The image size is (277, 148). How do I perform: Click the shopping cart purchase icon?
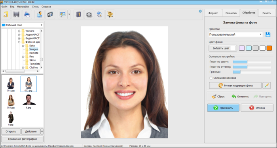pyautogui.click(x=110, y=15)
